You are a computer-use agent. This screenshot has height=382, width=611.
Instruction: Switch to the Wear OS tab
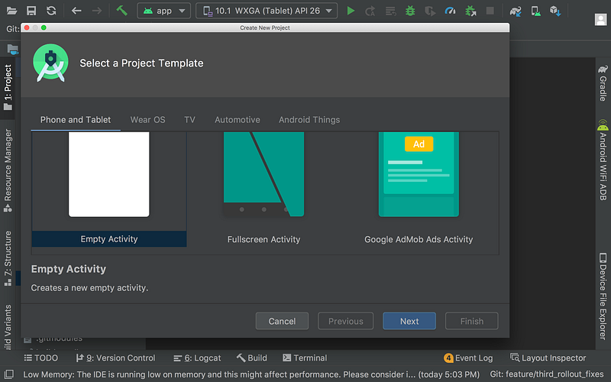147,120
